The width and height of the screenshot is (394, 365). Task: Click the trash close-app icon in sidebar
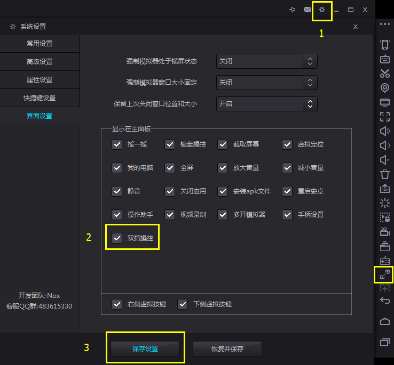coord(385,174)
